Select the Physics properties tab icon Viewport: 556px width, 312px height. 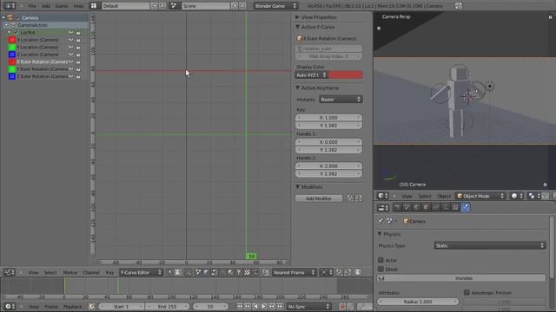pos(466,208)
